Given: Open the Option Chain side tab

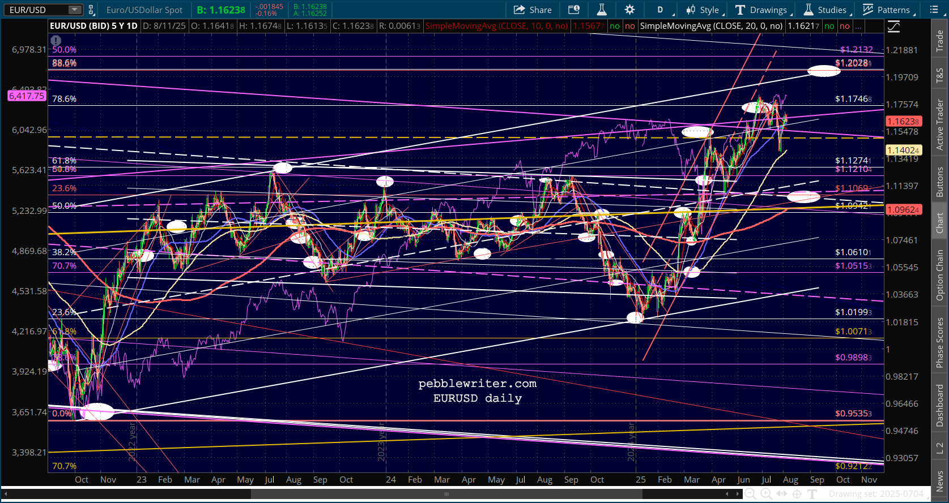Looking at the screenshot, I should [x=940, y=275].
